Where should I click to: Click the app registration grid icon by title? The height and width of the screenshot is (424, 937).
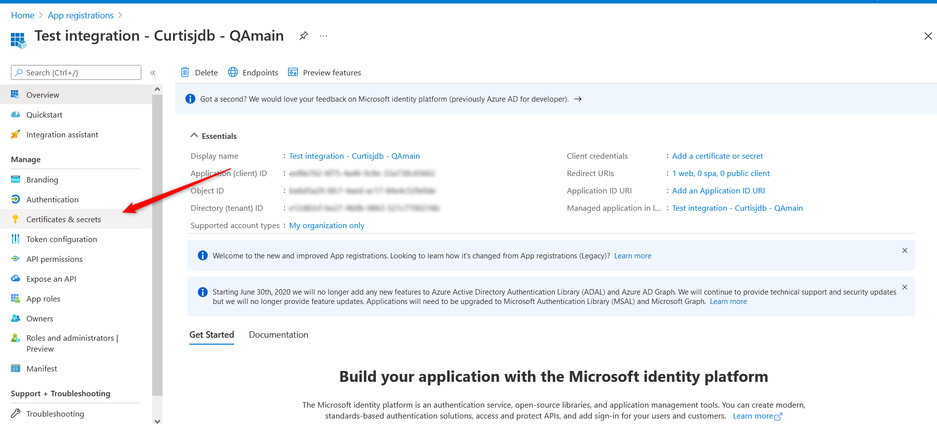[x=18, y=40]
